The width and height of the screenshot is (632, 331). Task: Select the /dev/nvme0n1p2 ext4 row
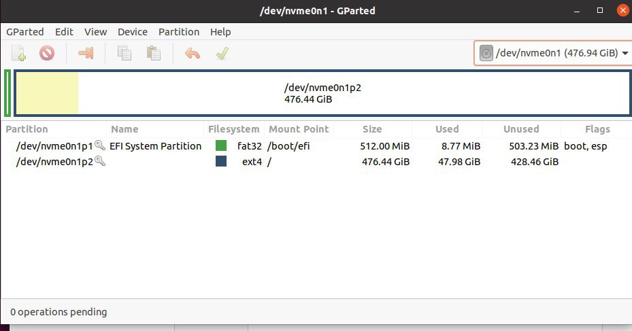316,162
